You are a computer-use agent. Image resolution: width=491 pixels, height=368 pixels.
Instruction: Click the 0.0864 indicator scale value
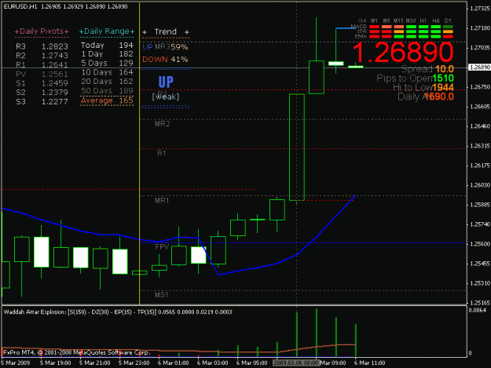477,310
